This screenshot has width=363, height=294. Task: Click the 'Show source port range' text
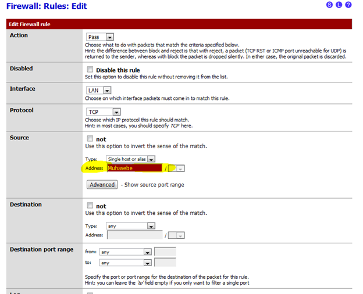[154, 185]
